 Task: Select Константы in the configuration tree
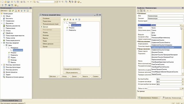[x=9, y=18]
